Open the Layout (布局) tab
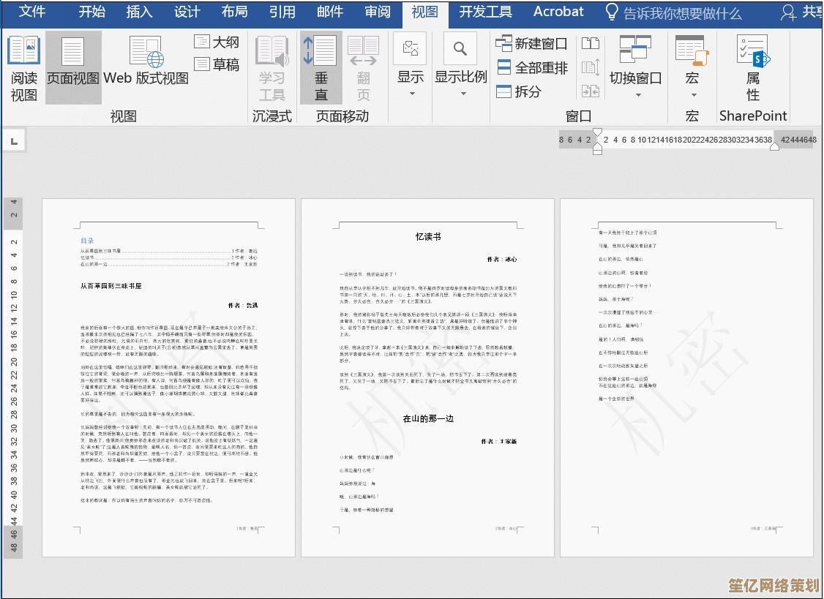824x599 pixels. click(234, 12)
